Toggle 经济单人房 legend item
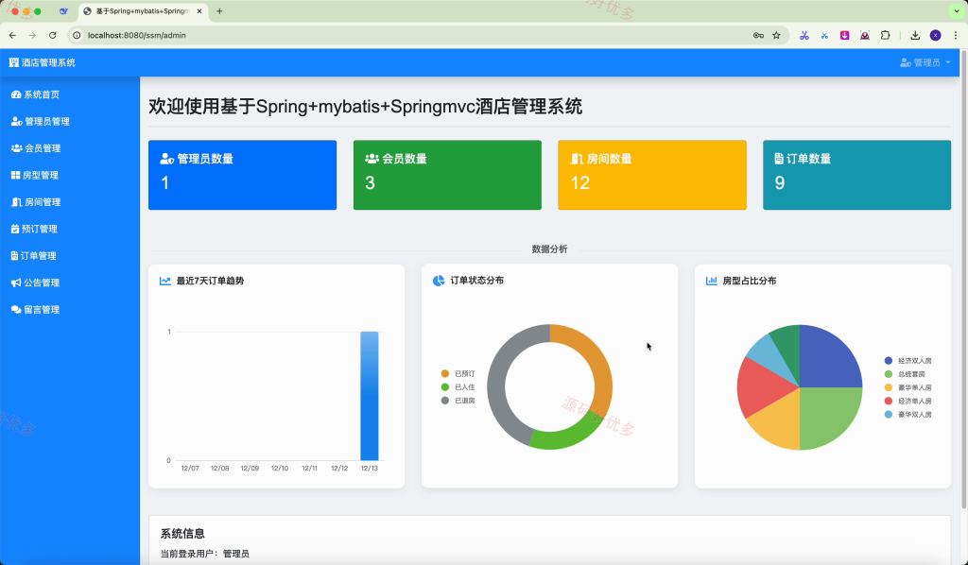Image resolution: width=968 pixels, height=565 pixels. pyautogui.click(x=908, y=402)
